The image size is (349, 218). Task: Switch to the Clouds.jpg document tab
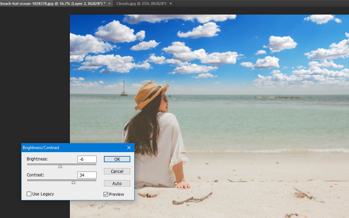point(140,3)
